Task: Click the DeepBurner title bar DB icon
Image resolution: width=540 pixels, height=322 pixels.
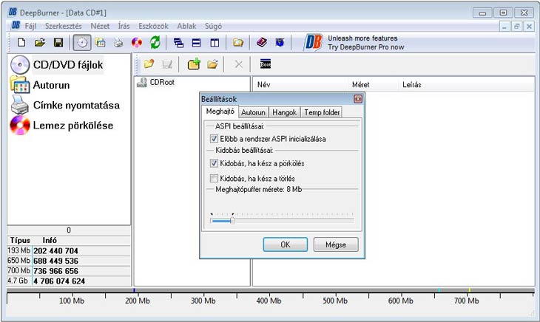Action: [13, 13]
